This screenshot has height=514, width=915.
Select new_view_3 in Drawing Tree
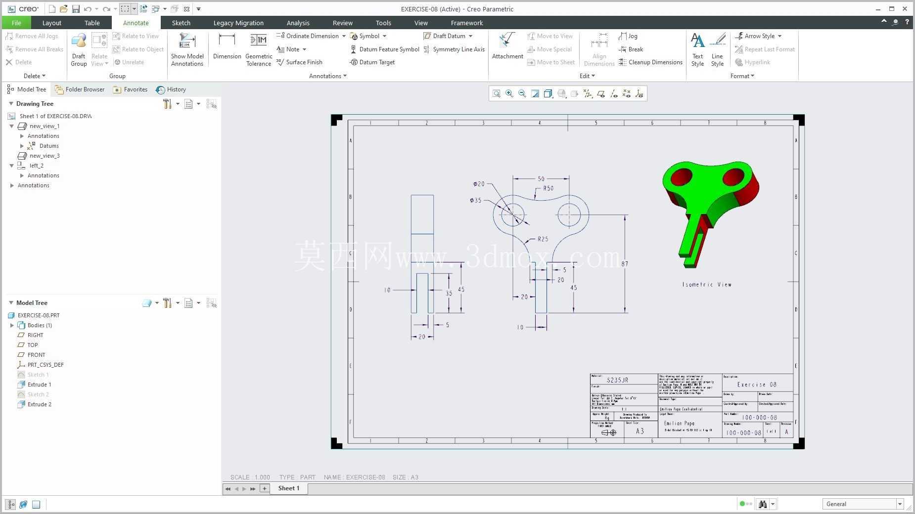click(39, 156)
